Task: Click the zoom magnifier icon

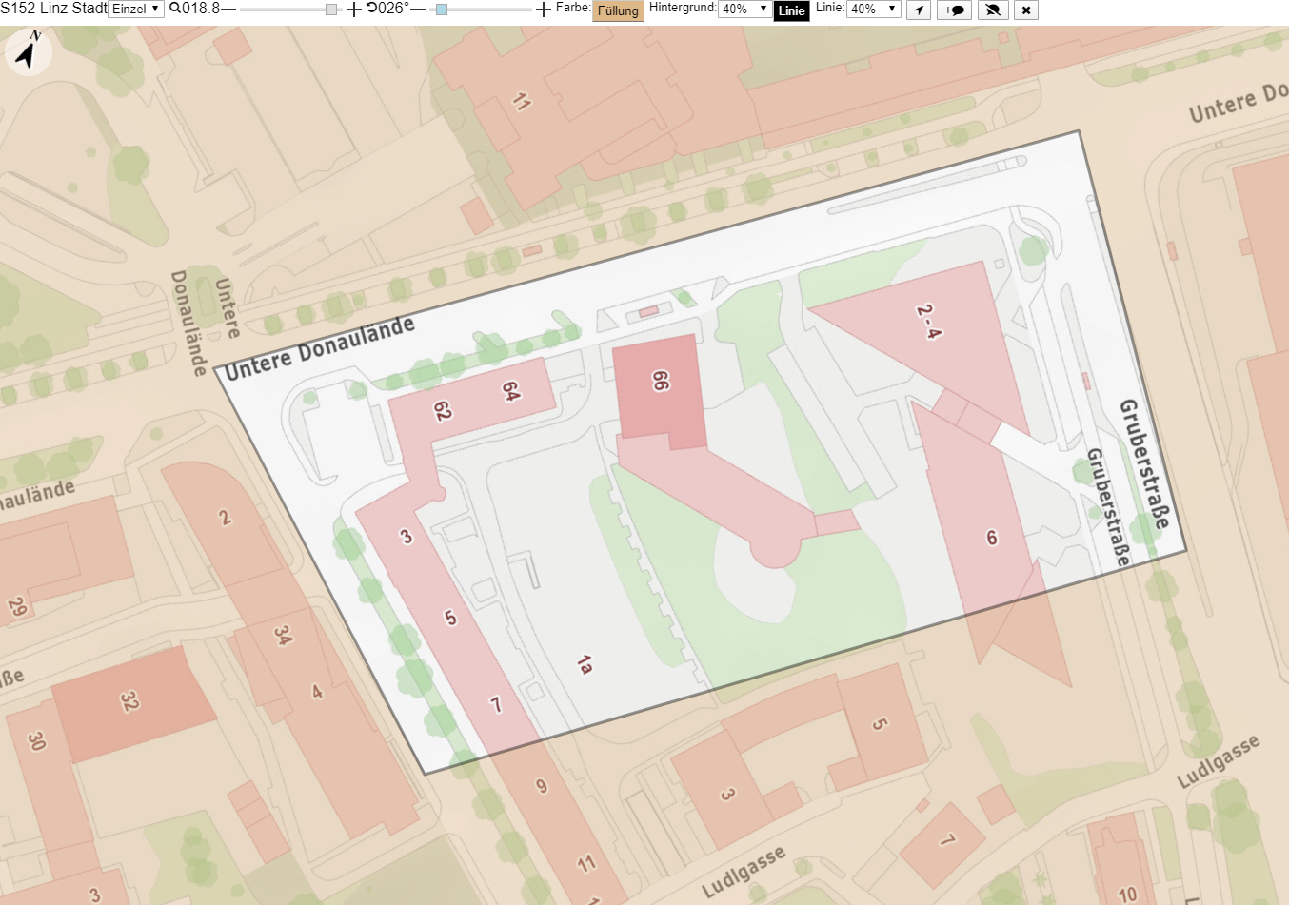Action: [175, 9]
